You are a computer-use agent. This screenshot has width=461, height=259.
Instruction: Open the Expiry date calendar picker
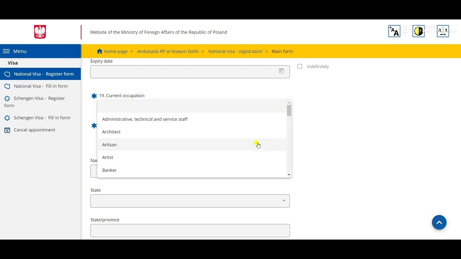[281, 71]
